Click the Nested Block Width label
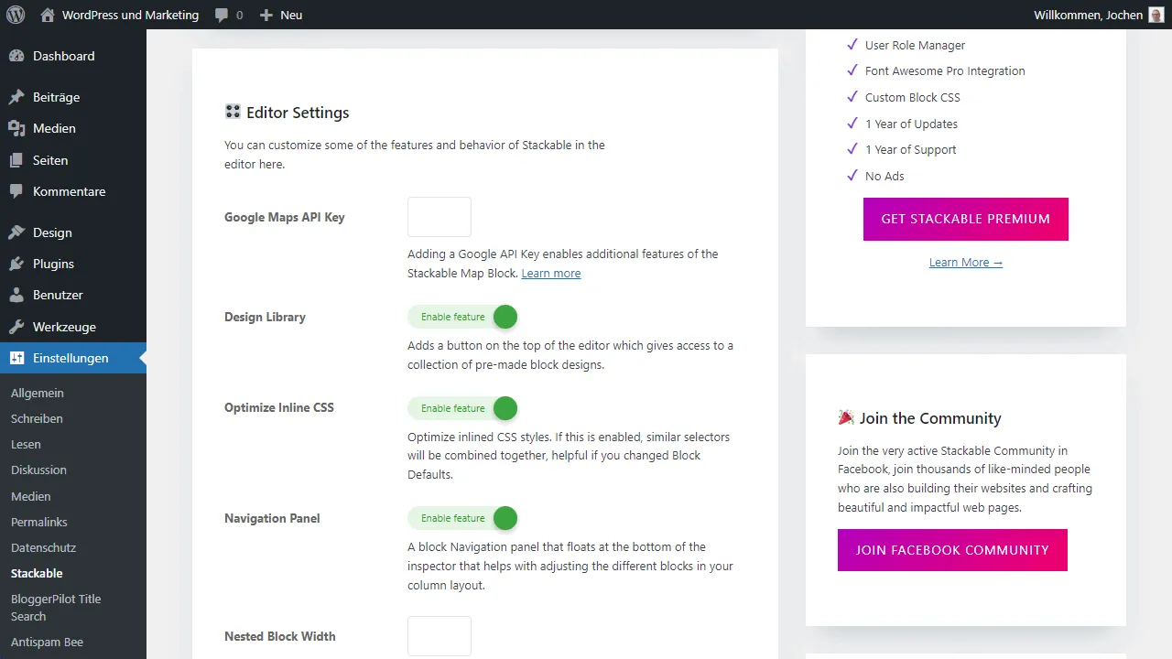The height and width of the screenshot is (659, 1172). click(x=280, y=636)
